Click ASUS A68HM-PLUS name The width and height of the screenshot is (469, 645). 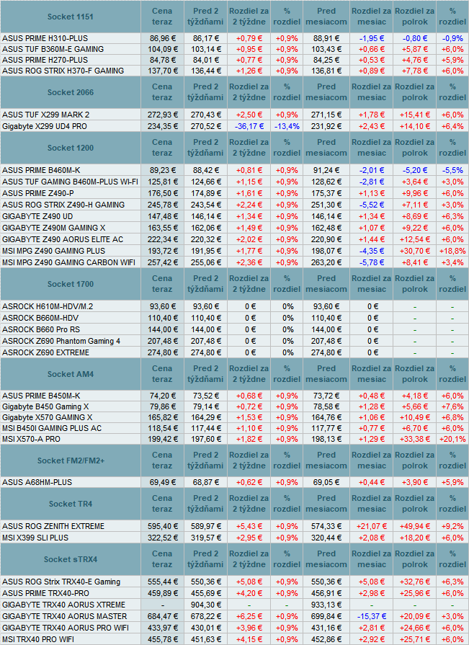click(37, 482)
